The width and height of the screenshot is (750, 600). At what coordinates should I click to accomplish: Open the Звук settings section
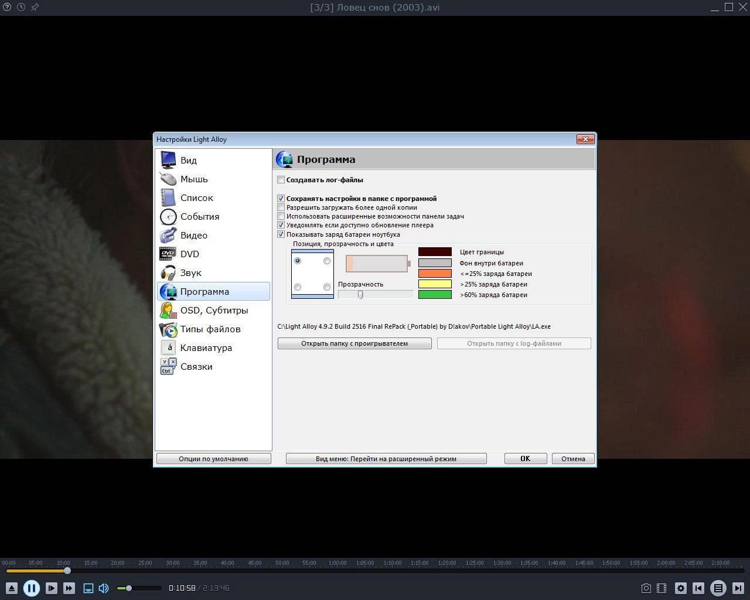pyautogui.click(x=213, y=272)
